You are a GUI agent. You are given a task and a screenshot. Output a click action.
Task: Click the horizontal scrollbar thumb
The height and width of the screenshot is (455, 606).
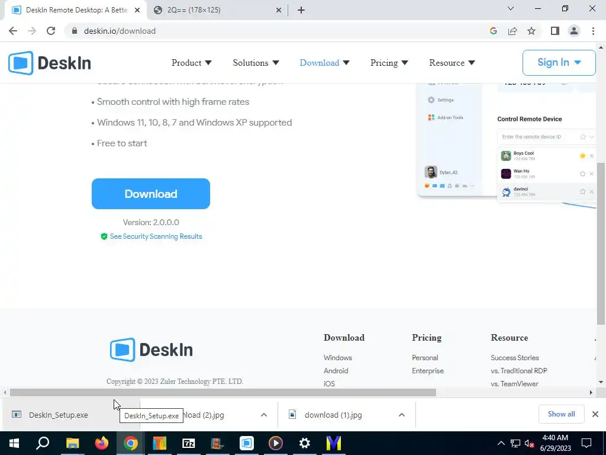point(223,392)
